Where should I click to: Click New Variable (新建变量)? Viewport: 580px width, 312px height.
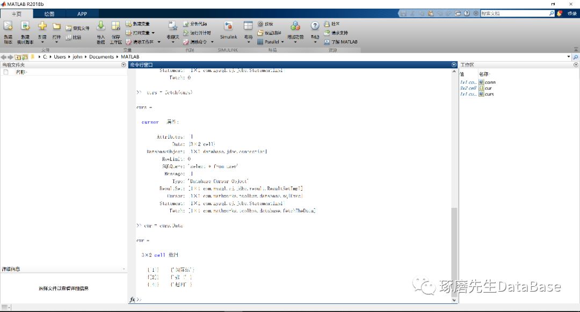pyautogui.click(x=137, y=24)
